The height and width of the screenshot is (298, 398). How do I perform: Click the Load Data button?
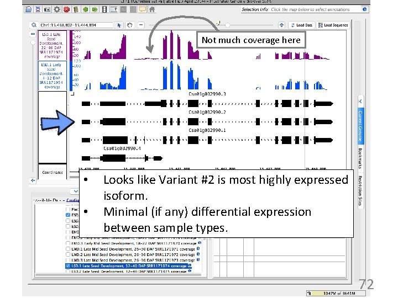(x=302, y=25)
